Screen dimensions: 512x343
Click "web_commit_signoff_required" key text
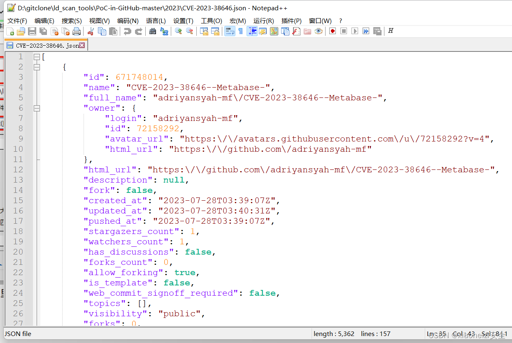161,293
